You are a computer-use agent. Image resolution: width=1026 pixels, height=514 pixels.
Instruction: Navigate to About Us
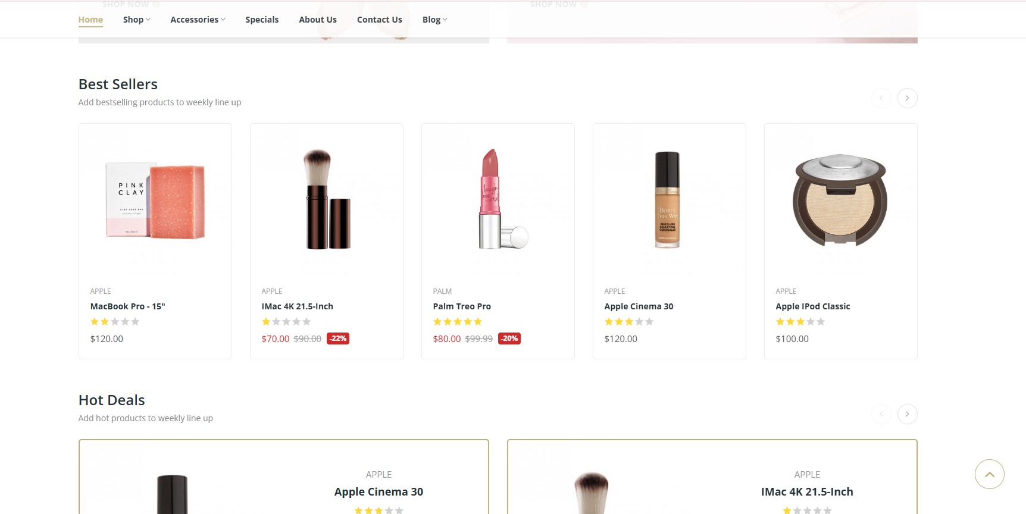click(x=318, y=20)
